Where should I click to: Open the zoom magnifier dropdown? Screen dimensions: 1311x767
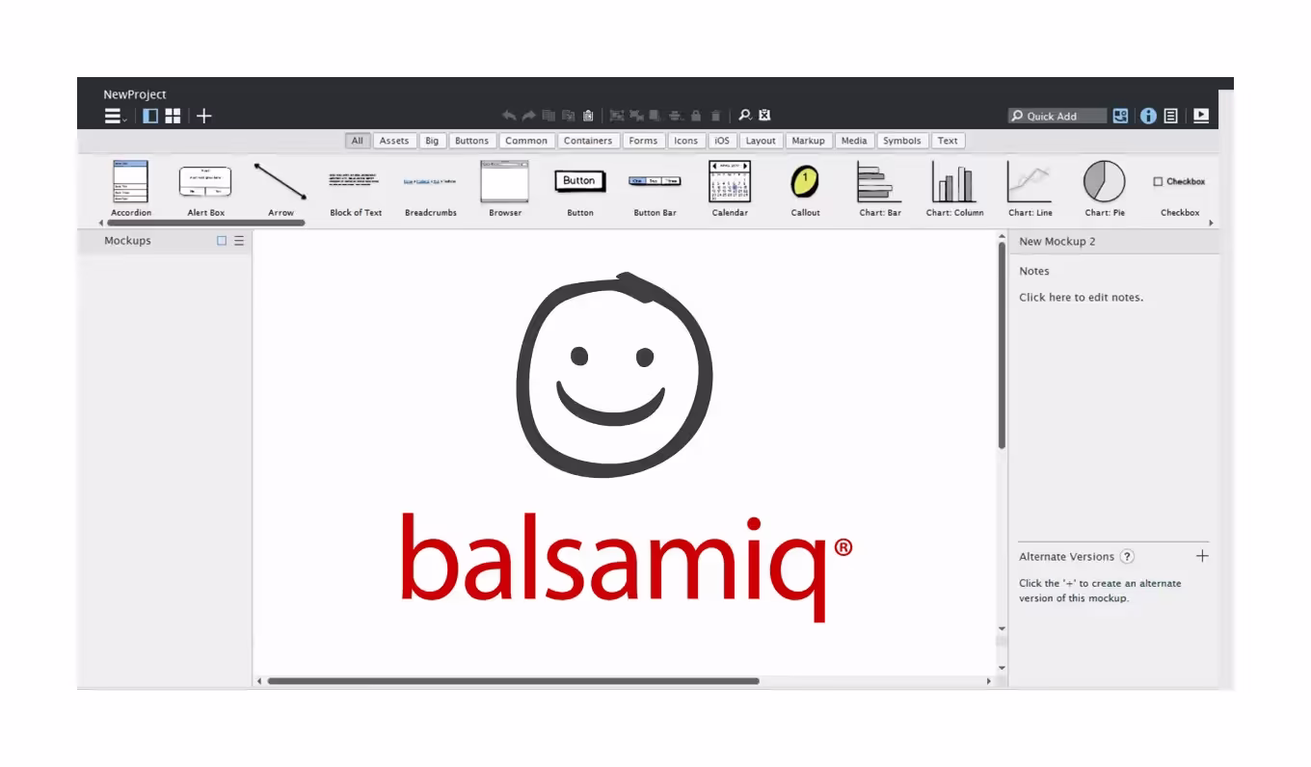coord(745,116)
